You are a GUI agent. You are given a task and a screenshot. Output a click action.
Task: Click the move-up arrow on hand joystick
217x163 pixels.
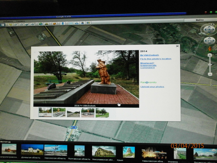pos(209,38)
